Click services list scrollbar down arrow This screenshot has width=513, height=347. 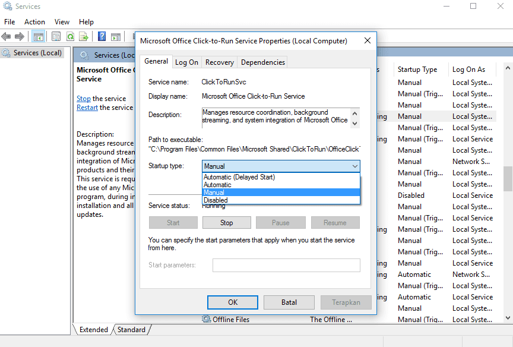pyautogui.click(x=508, y=317)
